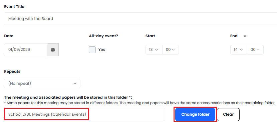Click the Date label heading

pos(9,36)
